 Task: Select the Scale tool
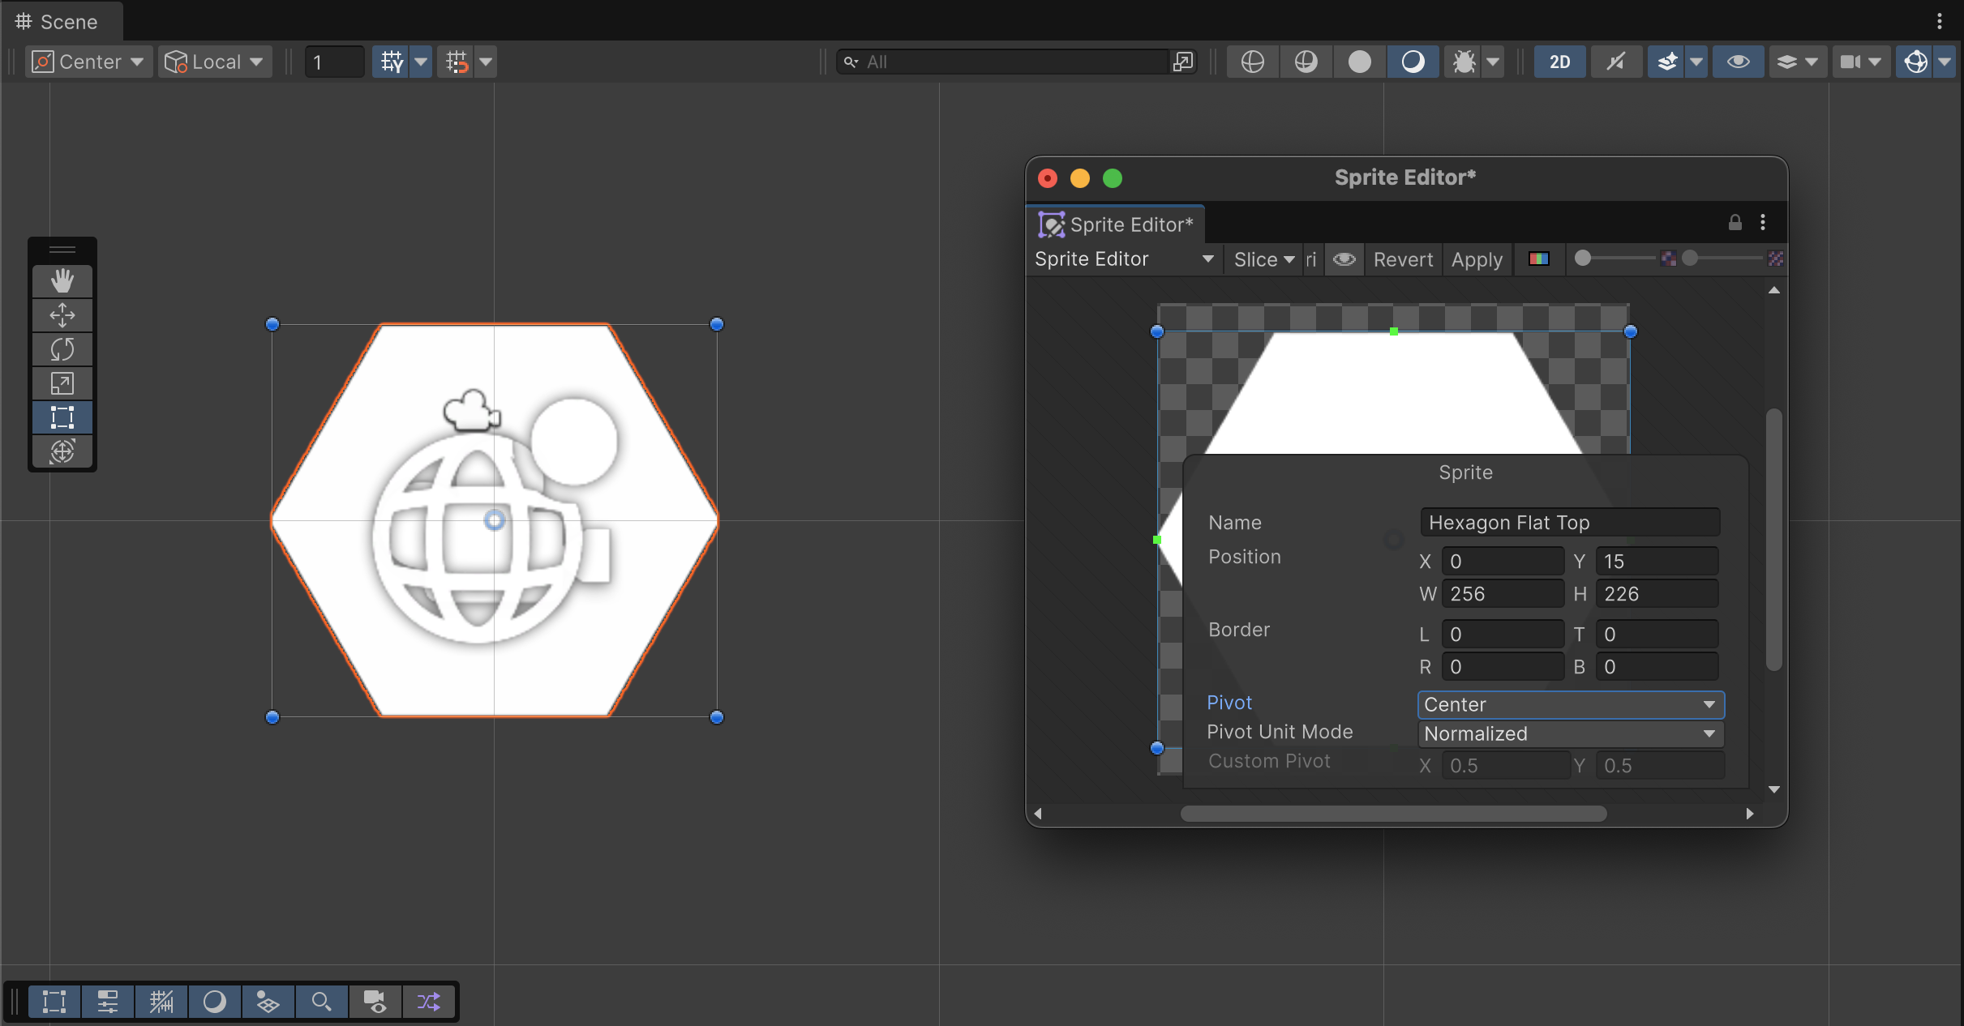[62, 383]
